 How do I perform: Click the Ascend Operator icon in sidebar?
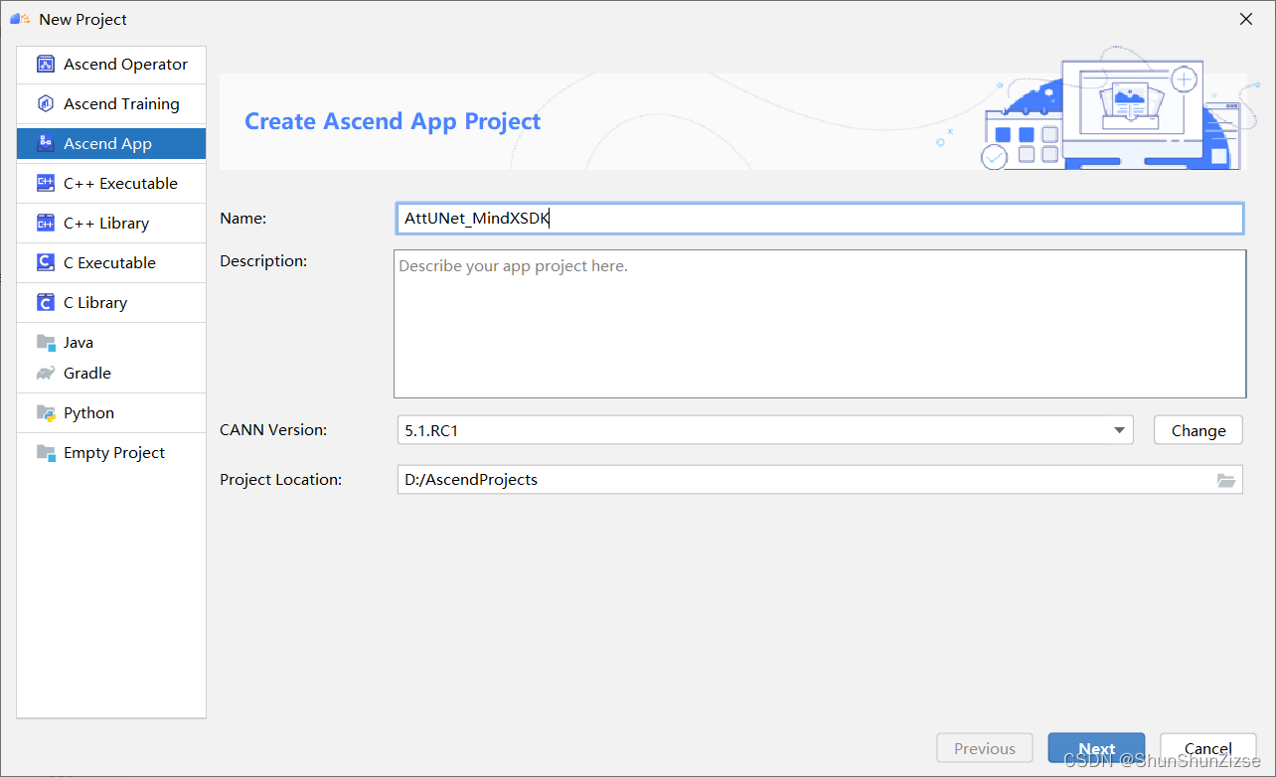click(x=45, y=65)
